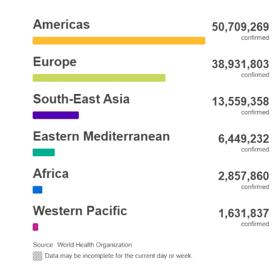Select the Europe region label

pyautogui.click(x=55, y=62)
